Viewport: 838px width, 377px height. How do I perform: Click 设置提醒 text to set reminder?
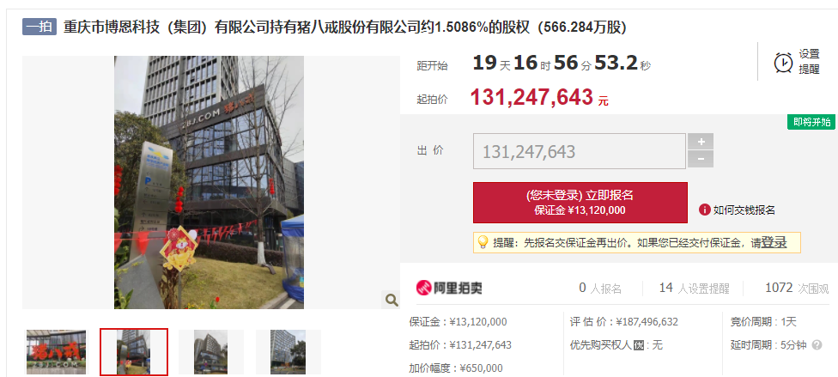point(809,62)
